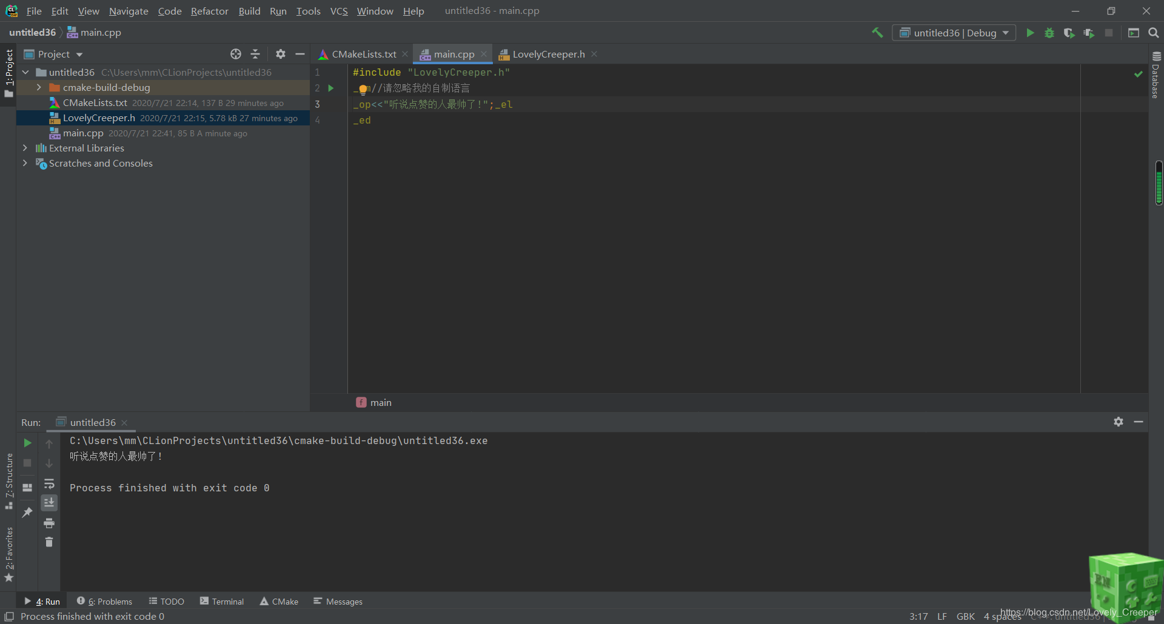Collapse all in Project panel

[x=255, y=54]
